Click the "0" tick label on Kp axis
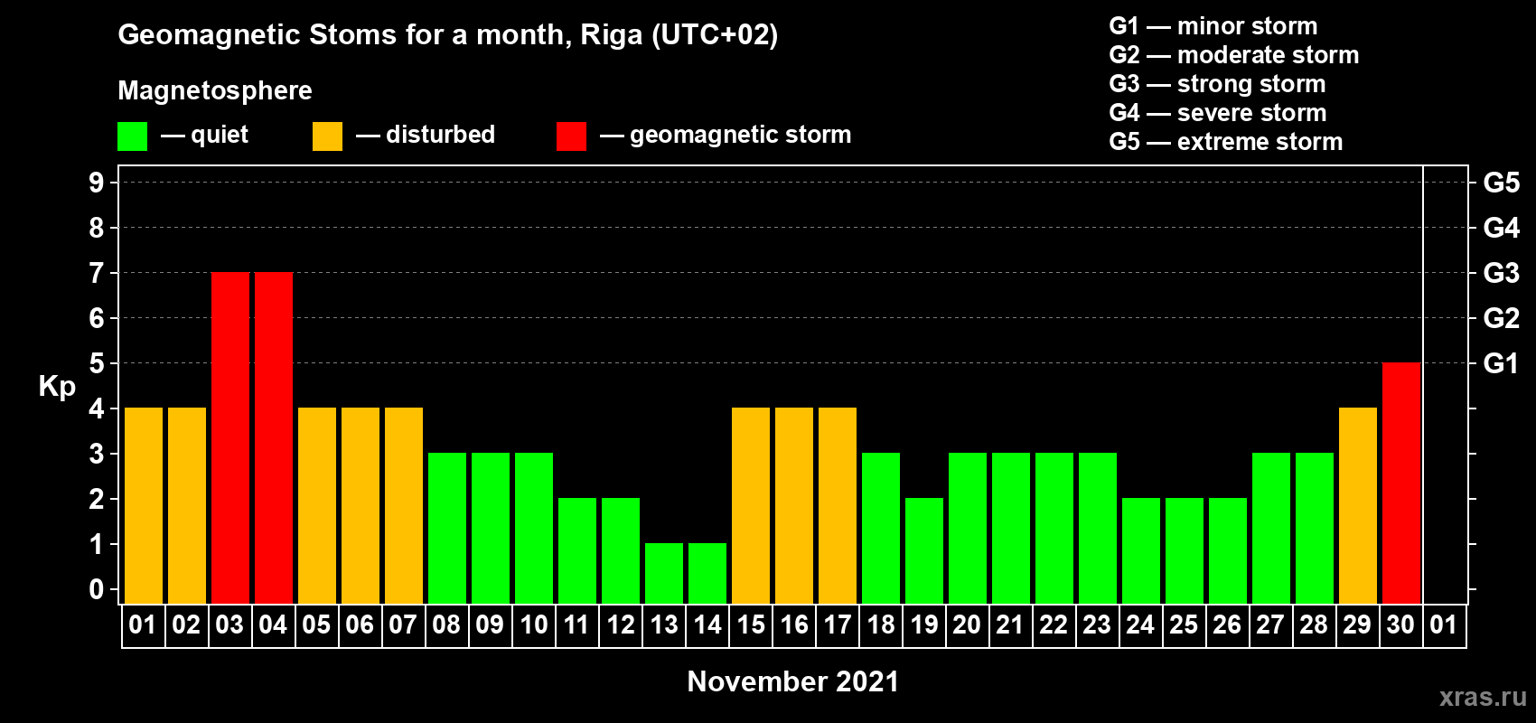 97,589
